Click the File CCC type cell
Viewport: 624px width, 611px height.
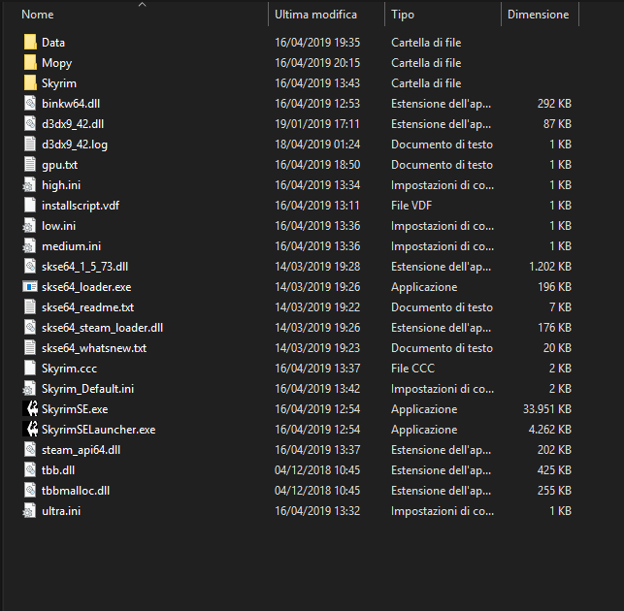pos(413,369)
